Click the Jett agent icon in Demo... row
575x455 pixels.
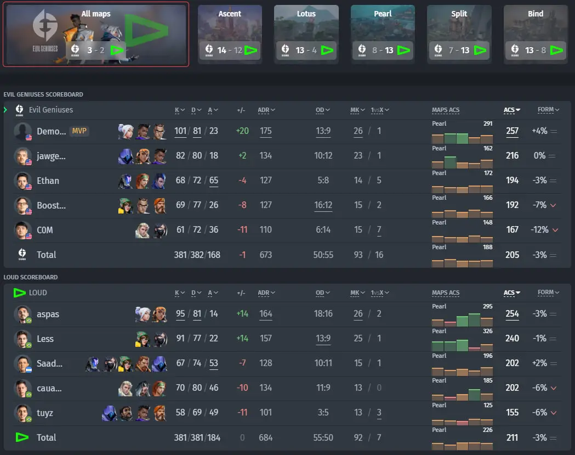(126, 131)
